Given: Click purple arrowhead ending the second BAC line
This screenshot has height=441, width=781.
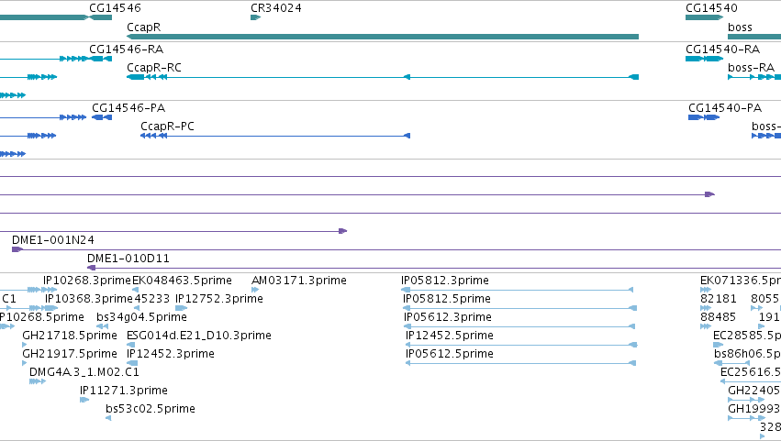Looking at the screenshot, I should click(709, 194).
